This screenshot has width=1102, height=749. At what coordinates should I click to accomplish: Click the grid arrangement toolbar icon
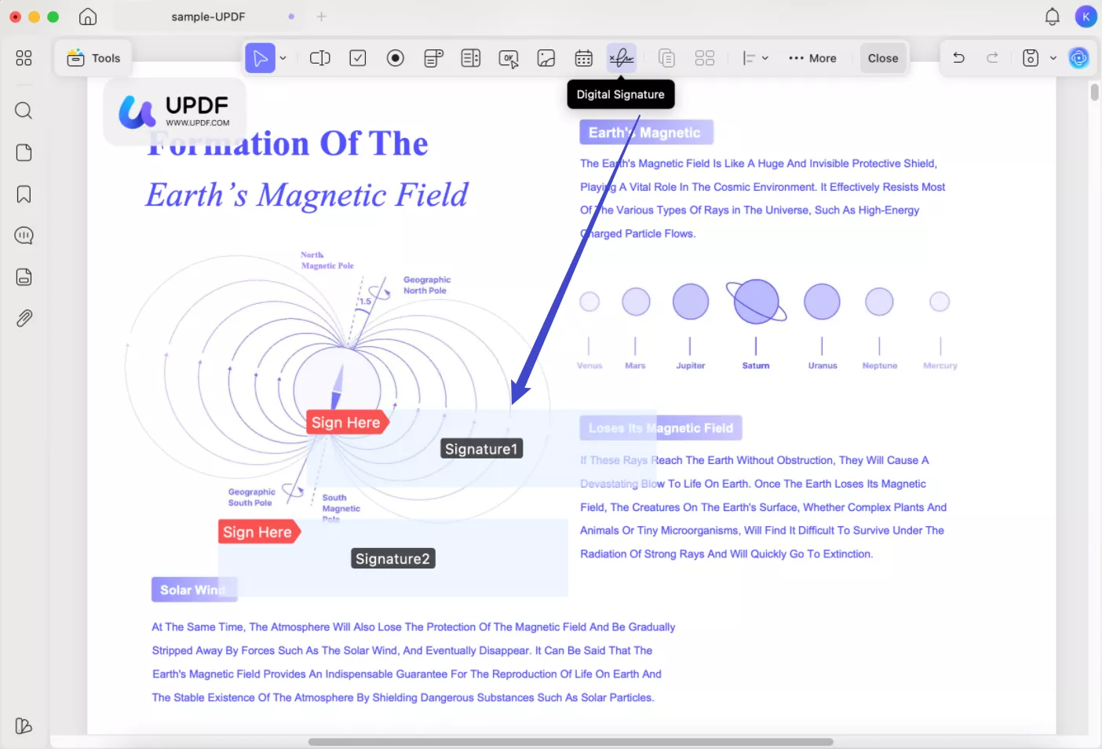click(x=705, y=58)
